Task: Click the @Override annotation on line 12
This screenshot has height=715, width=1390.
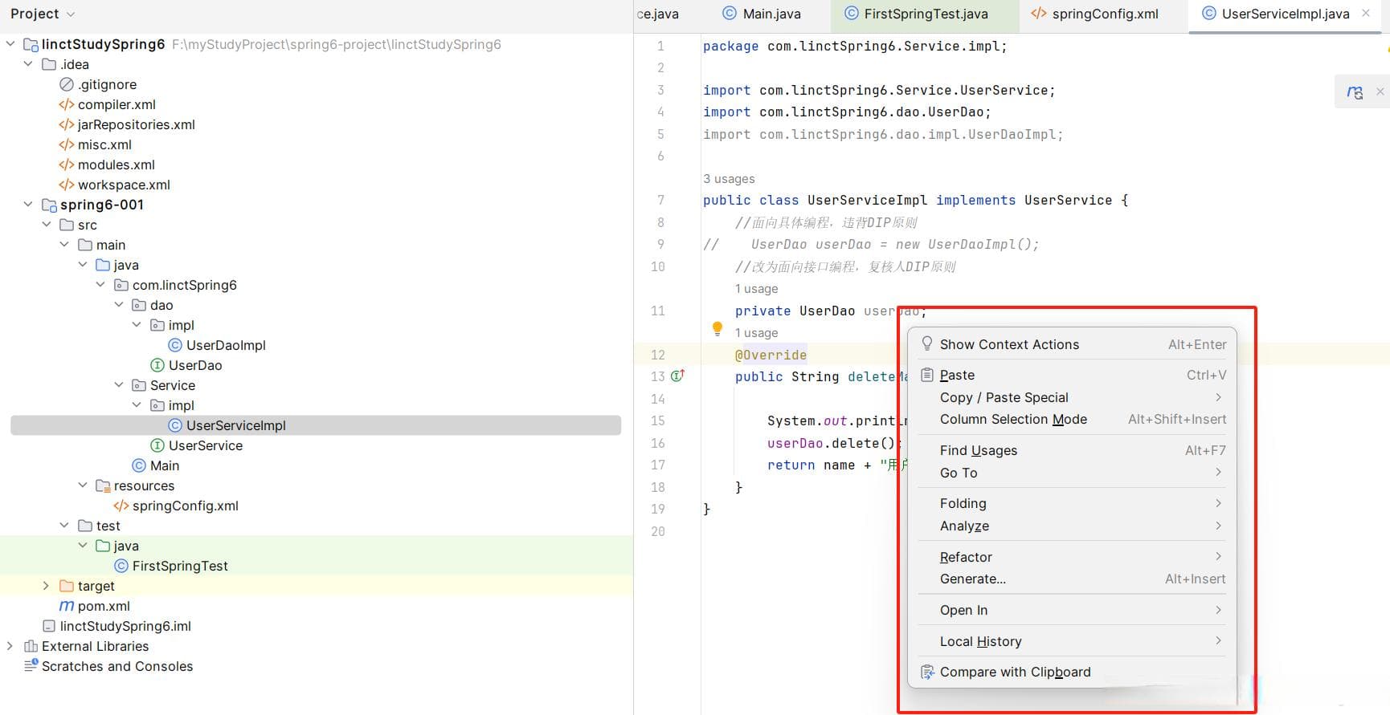Action: [x=771, y=355]
